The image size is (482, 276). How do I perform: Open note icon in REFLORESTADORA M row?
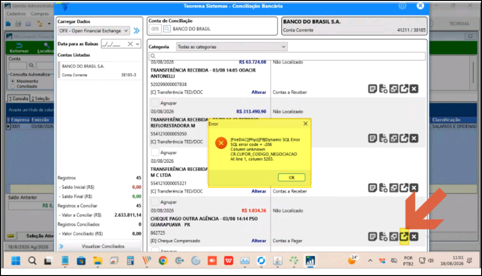pos(372,138)
